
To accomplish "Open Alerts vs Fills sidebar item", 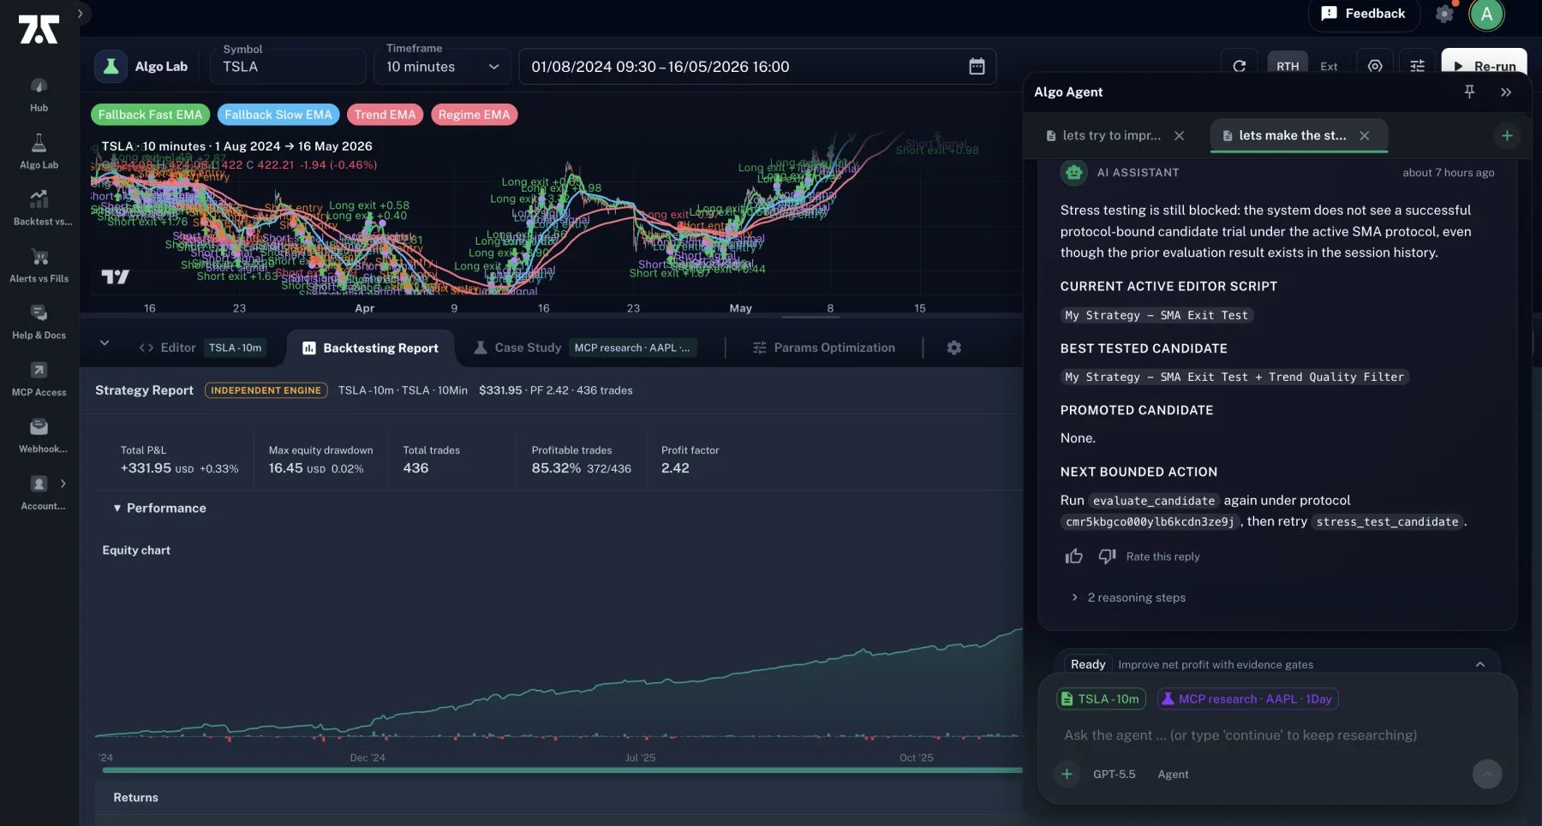I will 39,265.
